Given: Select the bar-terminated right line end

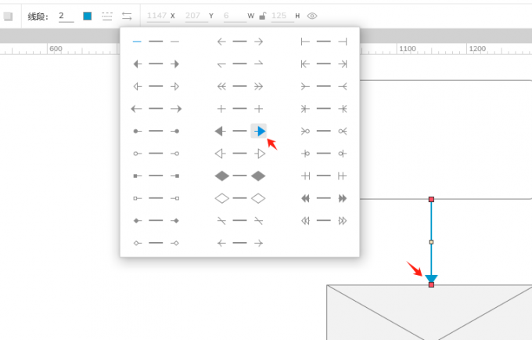Looking at the screenshot, I should (x=343, y=42).
